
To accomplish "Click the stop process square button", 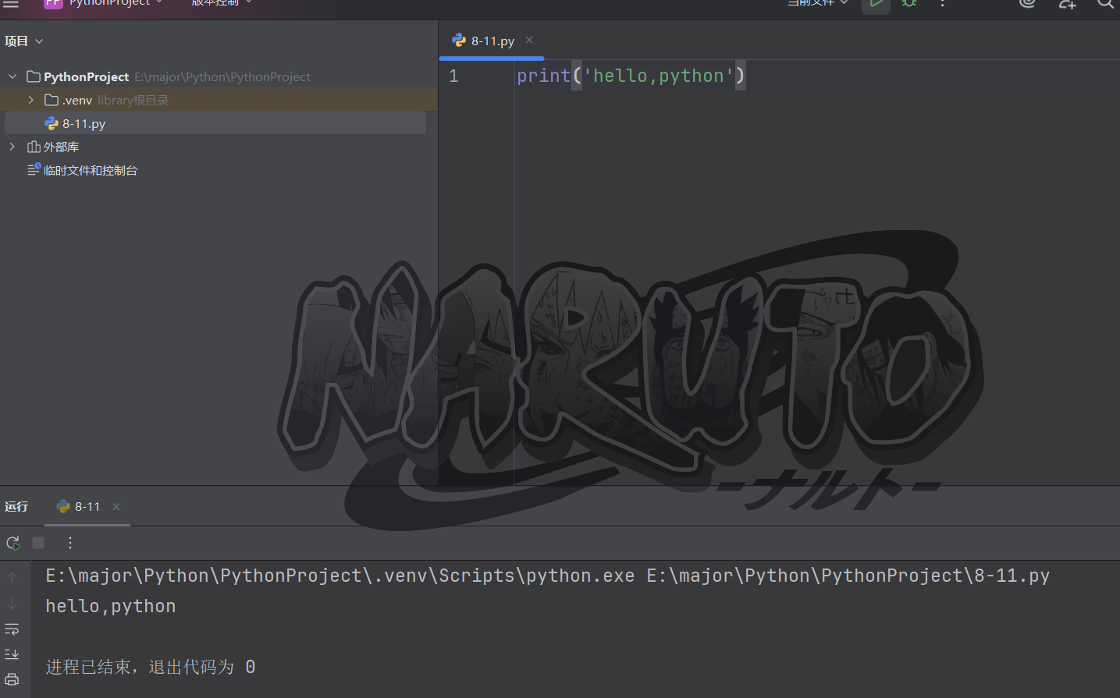I will (x=38, y=543).
